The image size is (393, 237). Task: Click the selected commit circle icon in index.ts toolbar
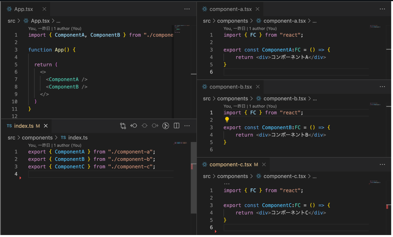click(144, 126)
